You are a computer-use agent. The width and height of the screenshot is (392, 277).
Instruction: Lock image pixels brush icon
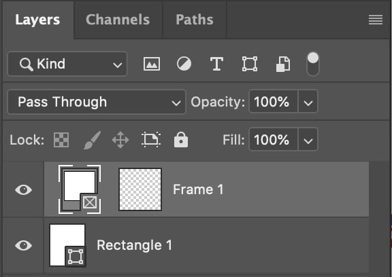92,140
